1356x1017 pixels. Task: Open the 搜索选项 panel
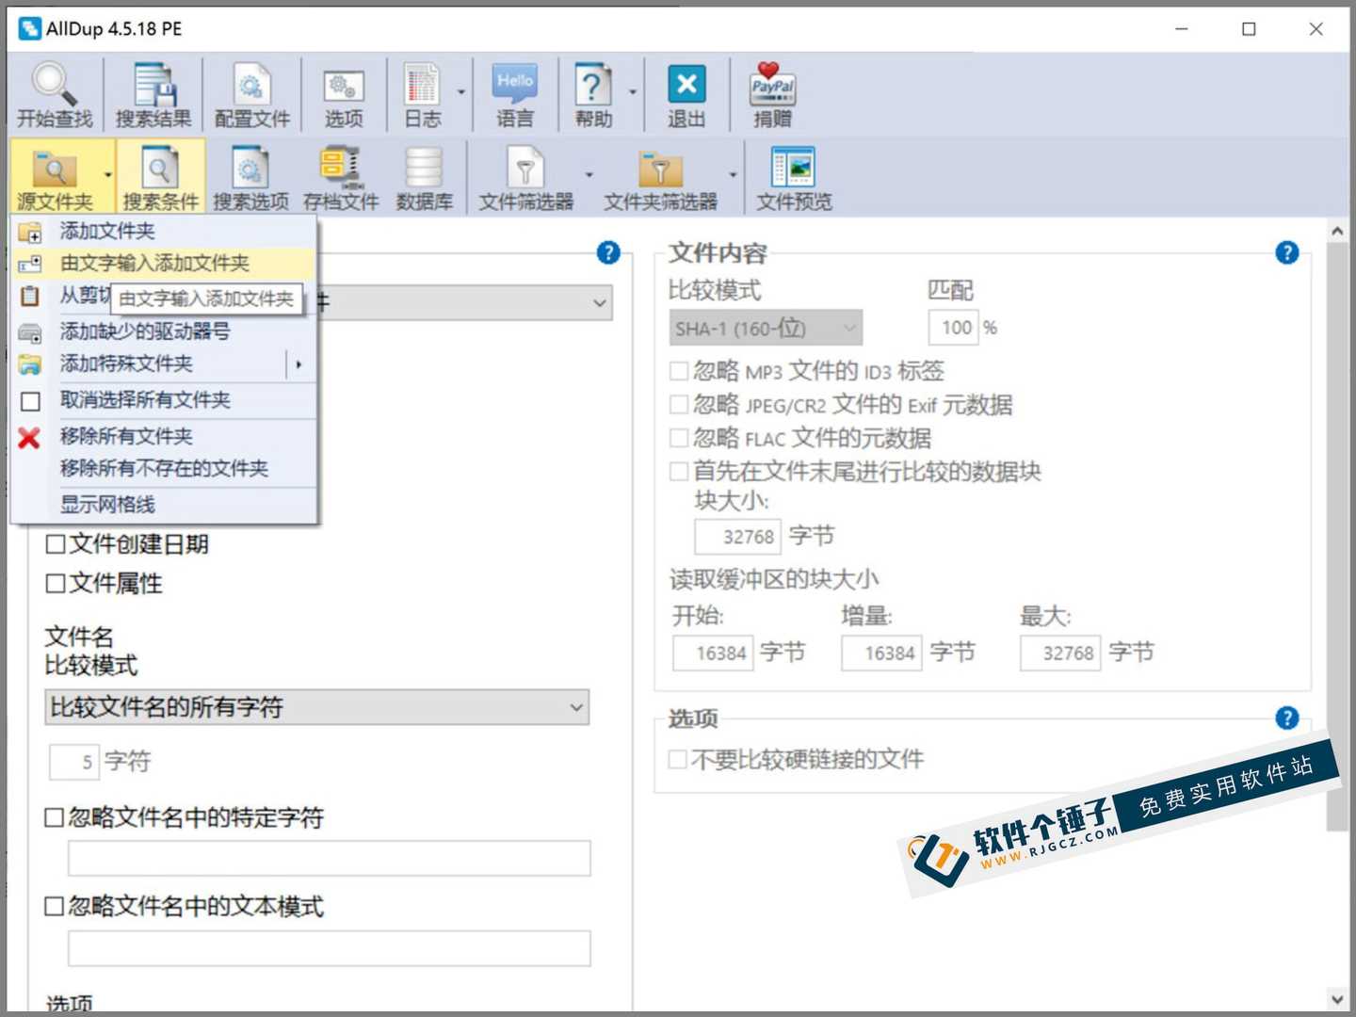[250, 176]
